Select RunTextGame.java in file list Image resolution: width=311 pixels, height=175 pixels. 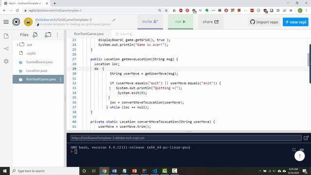click(38, 79)
